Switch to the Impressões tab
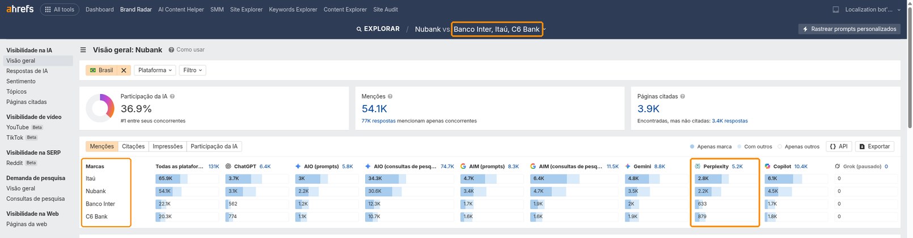Screen dimensions: 913x238 coord(168,146)
